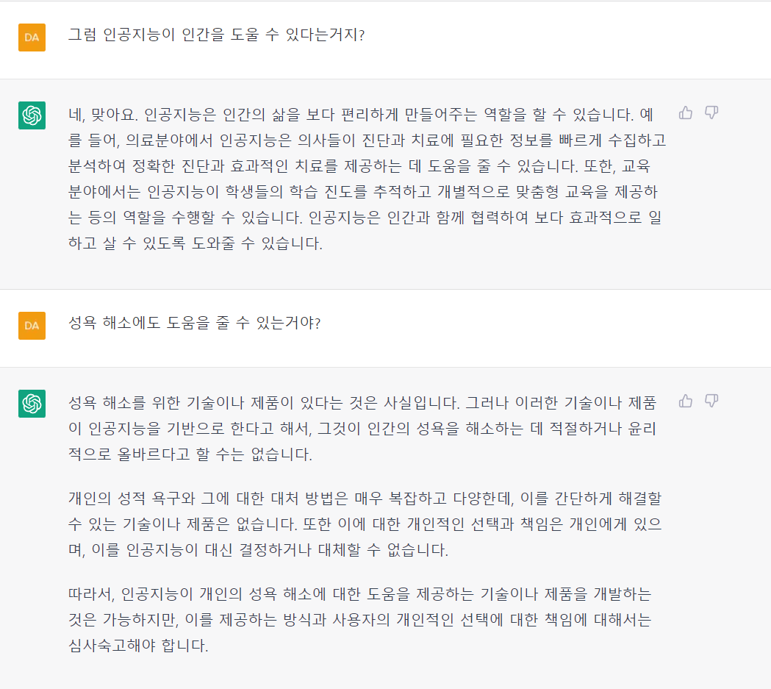
Task: Click the DA avatar beside "그럼 인공지능이" message
Action: click(x=32, y=38)
